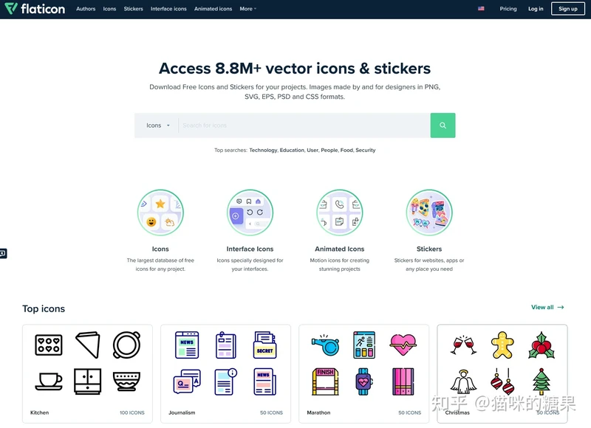Image resolution: width=591 pixels, height=428 pixels.
Task: Open the feedback chat icon at left edge
Action: click(3, 253)
